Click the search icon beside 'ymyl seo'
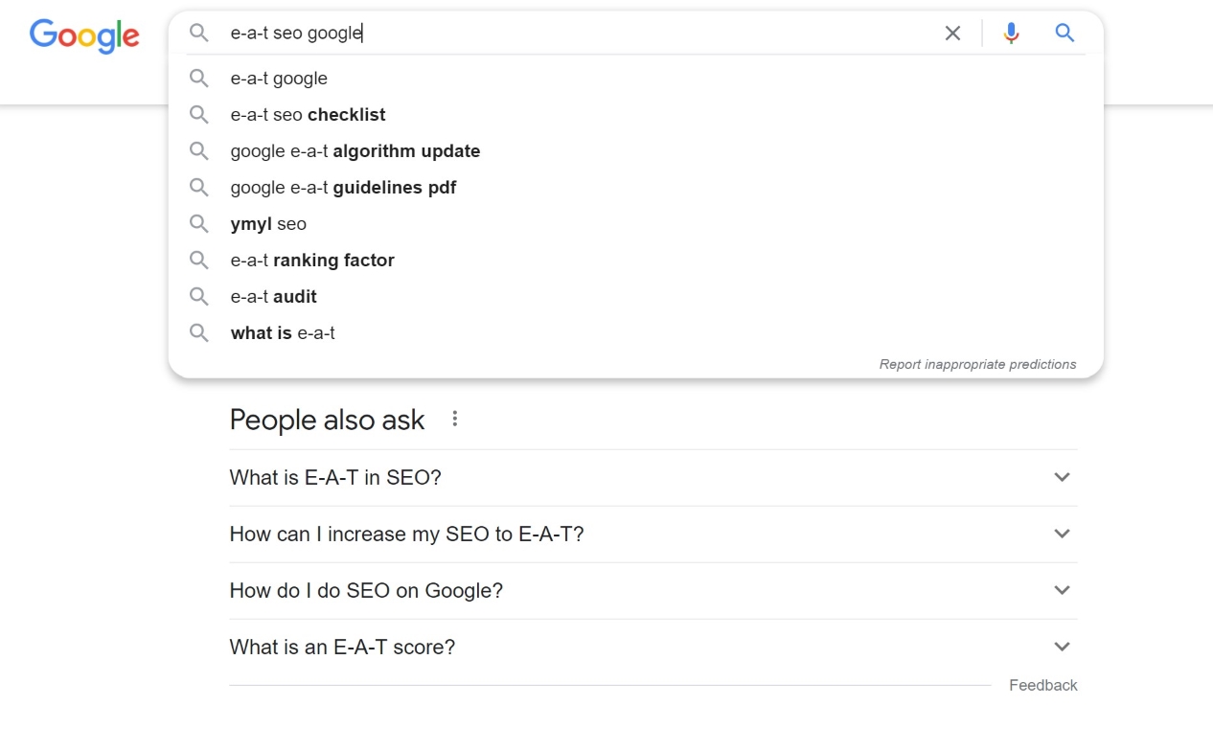 click(x=198, y=224)
